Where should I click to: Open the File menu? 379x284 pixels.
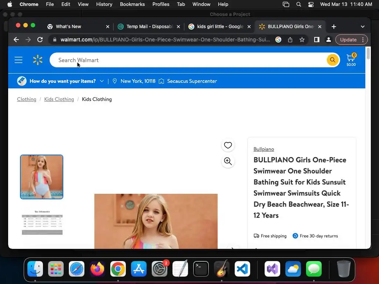(50, 4)
